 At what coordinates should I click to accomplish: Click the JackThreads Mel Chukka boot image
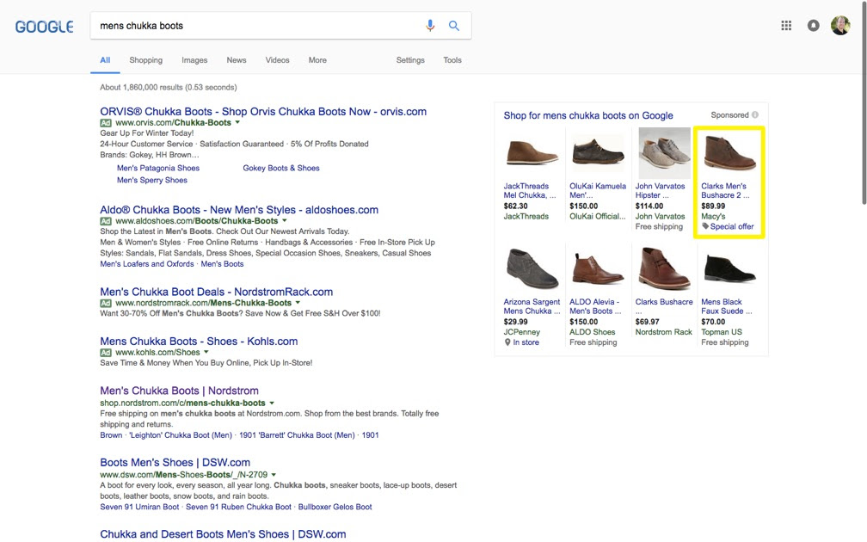[x=532, y=153]
